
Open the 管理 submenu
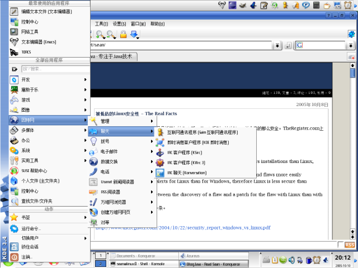tap(121, 121)
